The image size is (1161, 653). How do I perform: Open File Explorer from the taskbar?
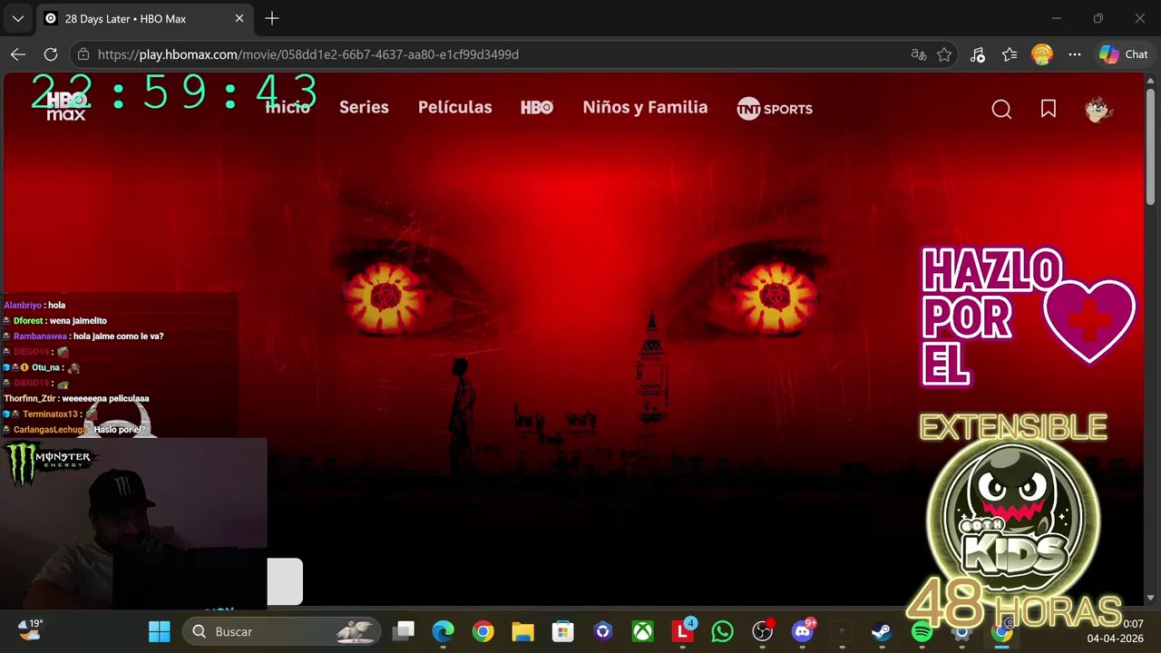coord(522,631)
